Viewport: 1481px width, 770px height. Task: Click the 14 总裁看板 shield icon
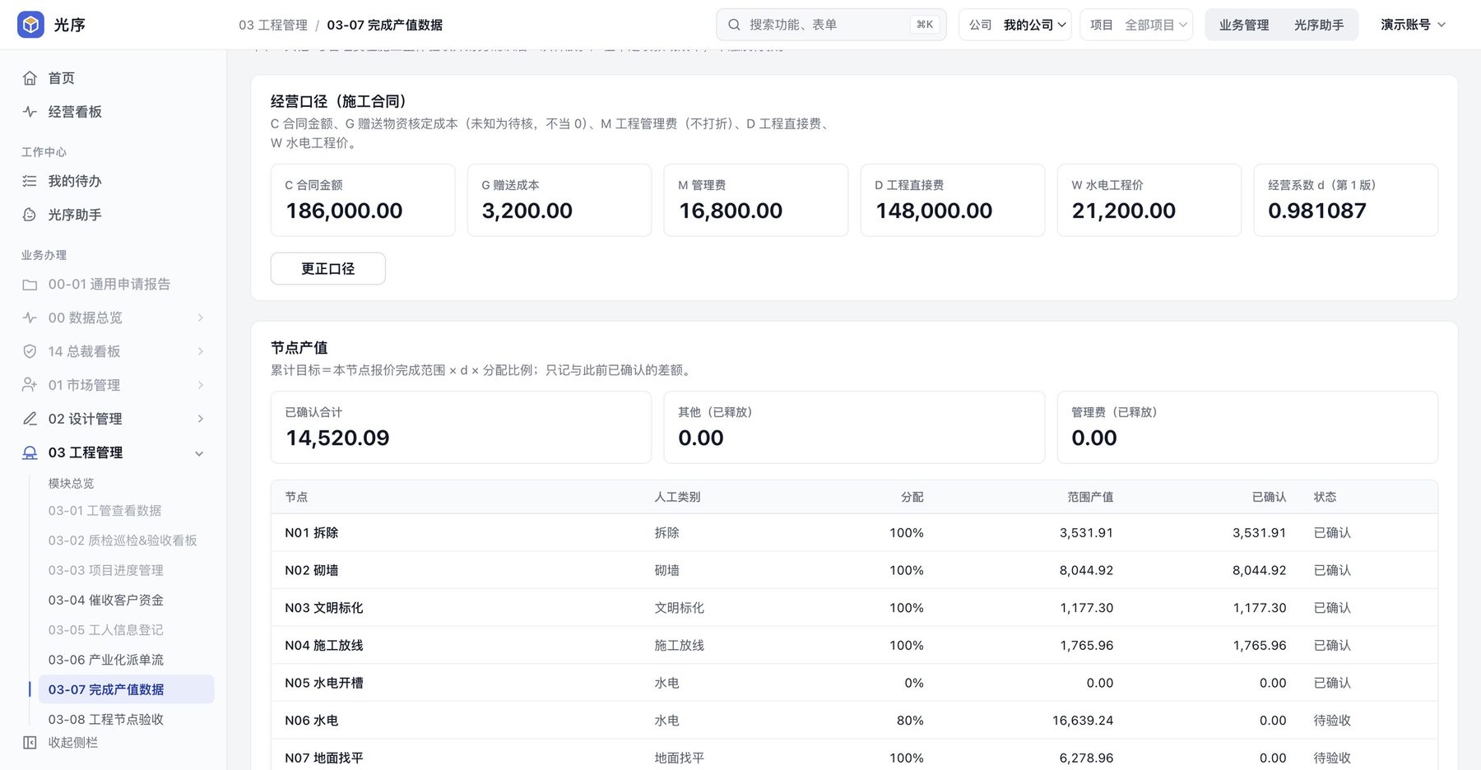point(30,351)
